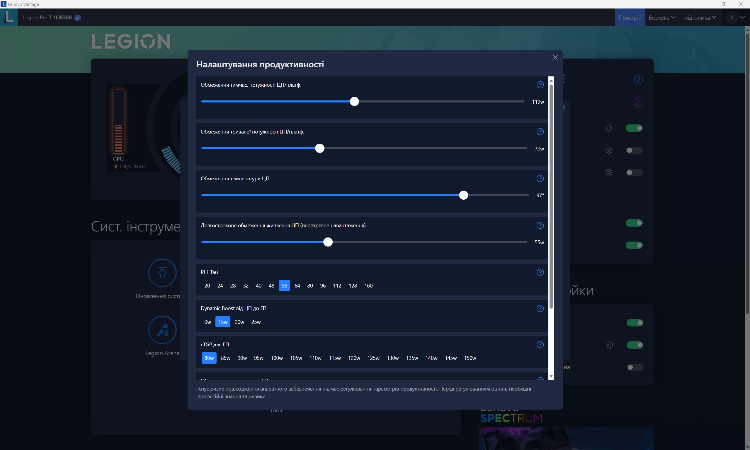Click help icon next to PL1 Tau
This screenshot has height=450, width=750.
[x=540, y=272]
